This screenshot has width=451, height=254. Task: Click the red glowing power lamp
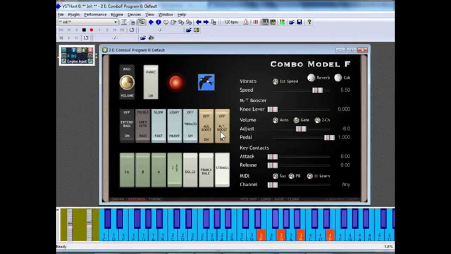tap(176, 82)
